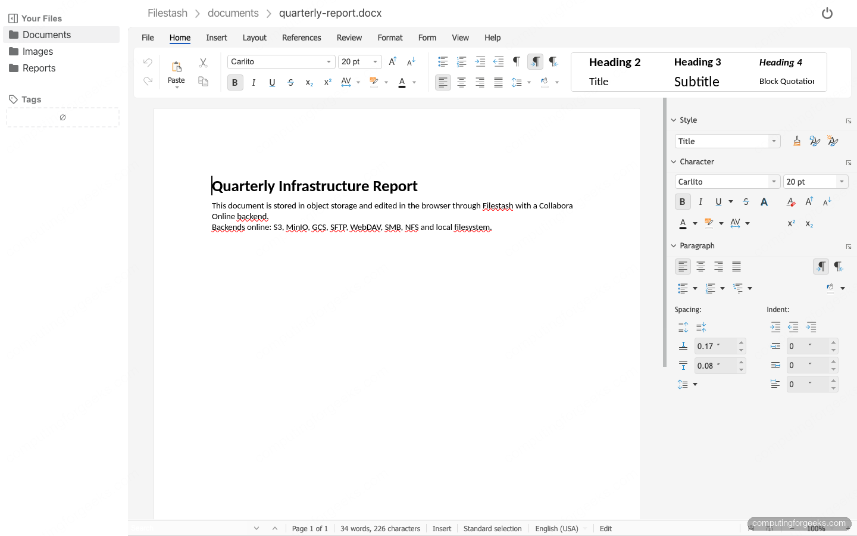Toggle right-to-left direction in toolbar
Screen dimensions: 857x536
(553, 61)
